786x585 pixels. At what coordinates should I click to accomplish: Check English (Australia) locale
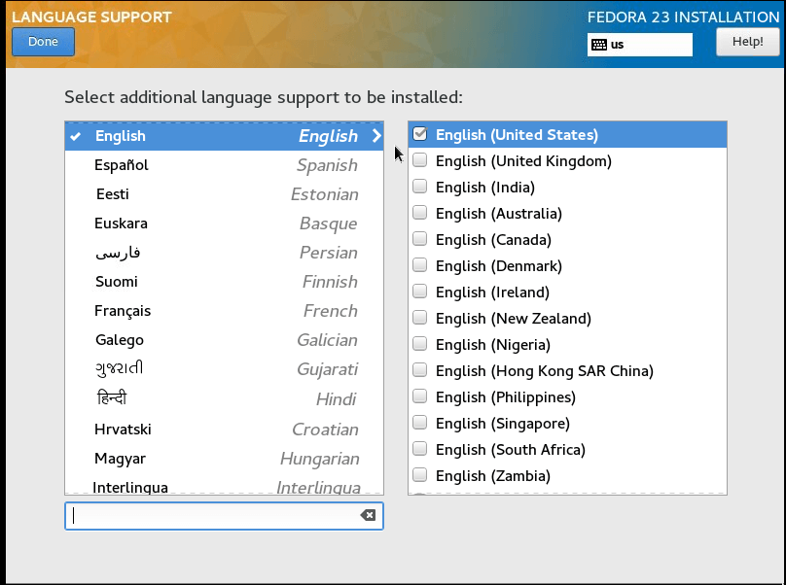(x=419, y=213)
